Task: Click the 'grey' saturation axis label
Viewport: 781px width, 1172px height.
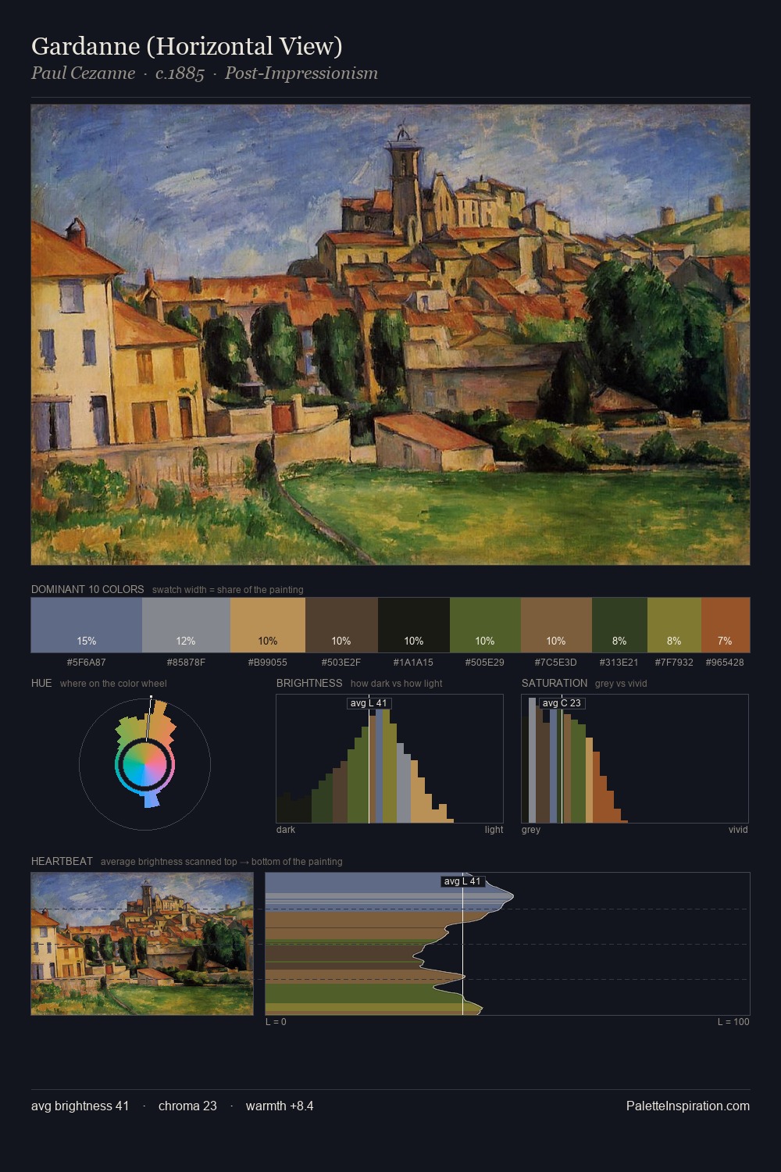Action: [x=531, y=830]
